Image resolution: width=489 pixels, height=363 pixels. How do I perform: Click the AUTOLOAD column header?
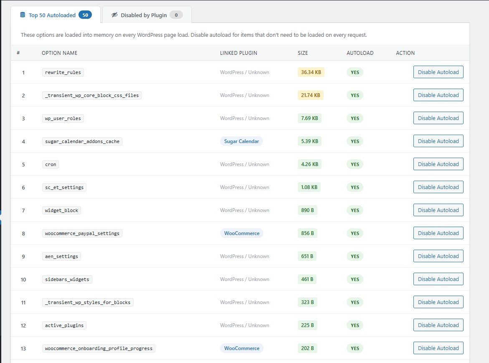(360, 53)
